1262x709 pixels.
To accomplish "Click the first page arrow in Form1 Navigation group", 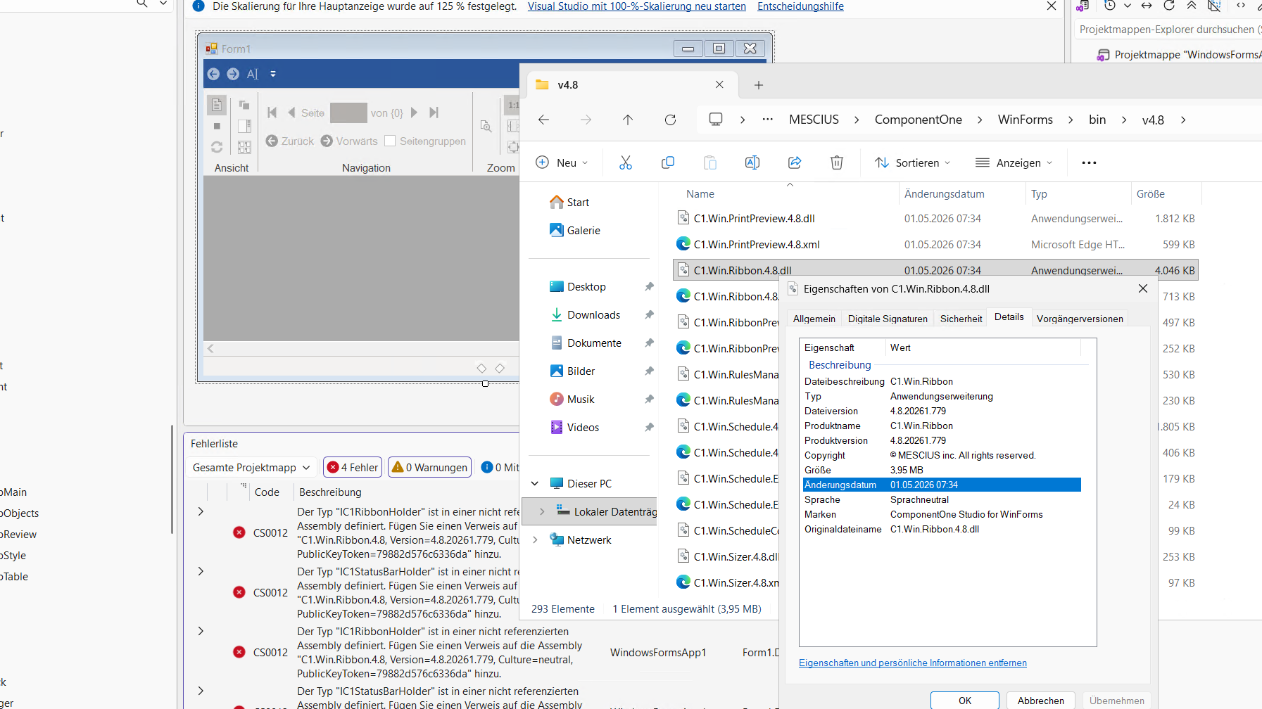I will point(272,113).
